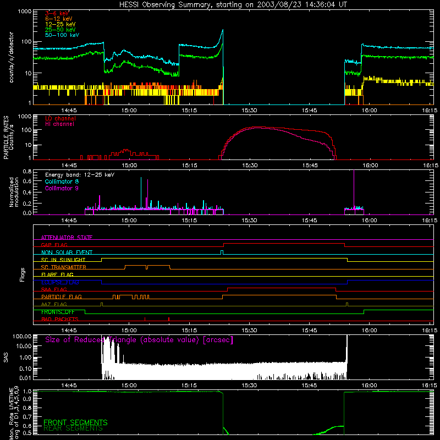Click the Size of Reduced Triangle caption
The image size is (440, 440).
tap(139, 340)
